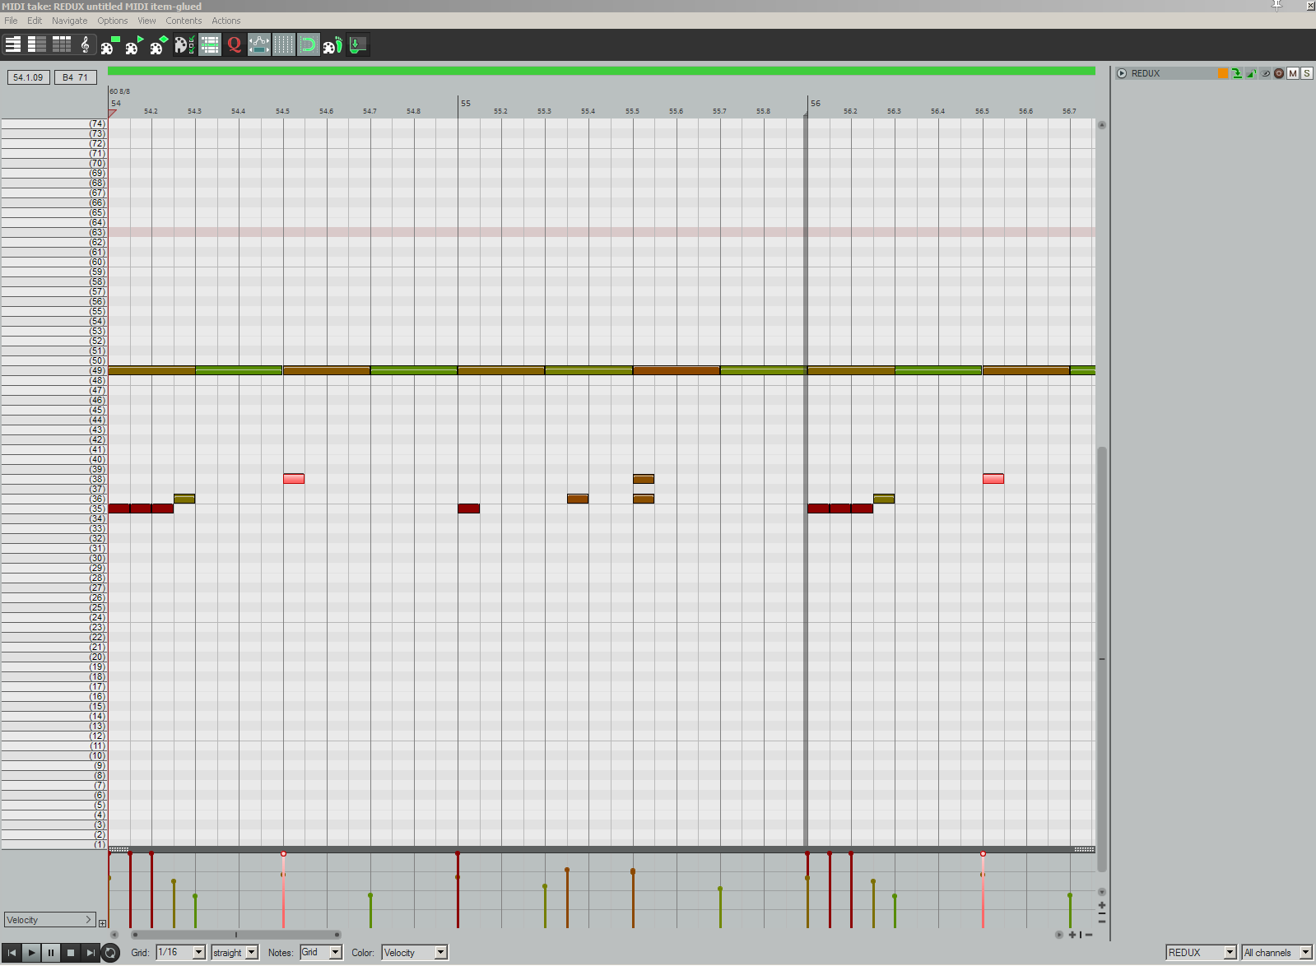
Task: Select rectangle note style icon
Action: coord(109,44)
